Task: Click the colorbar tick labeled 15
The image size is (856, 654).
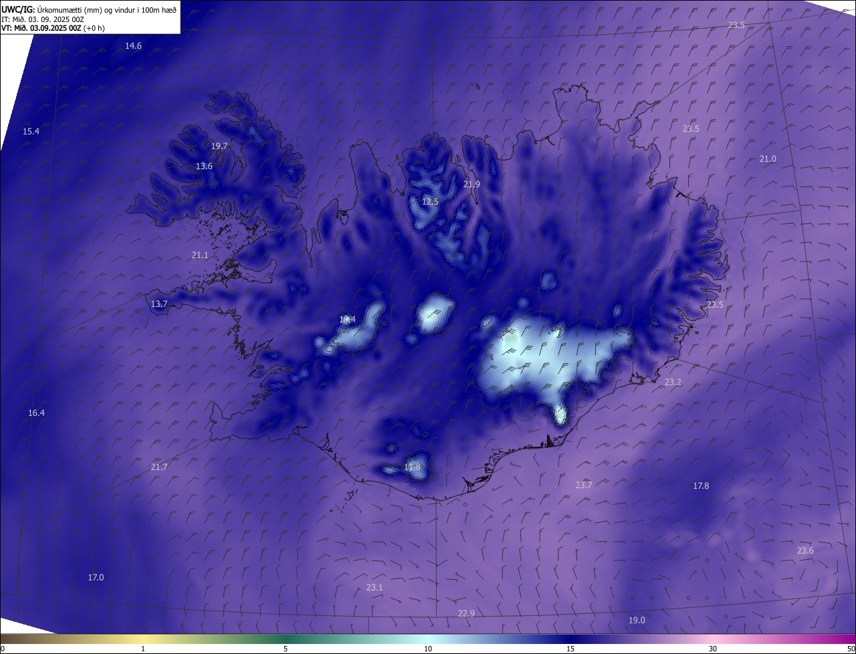Action: pyautogui.click(x=570, y=649)
